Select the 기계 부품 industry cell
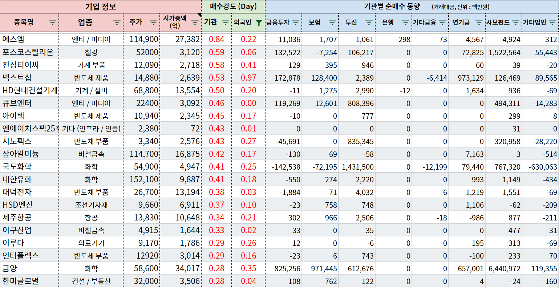The image size is (559, 288). [x=91, y=65]
